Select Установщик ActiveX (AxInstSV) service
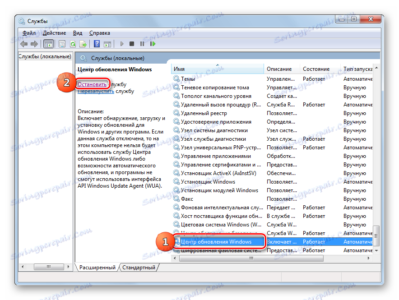The height and width of the screenshot is (300, 399). (272, 173)
